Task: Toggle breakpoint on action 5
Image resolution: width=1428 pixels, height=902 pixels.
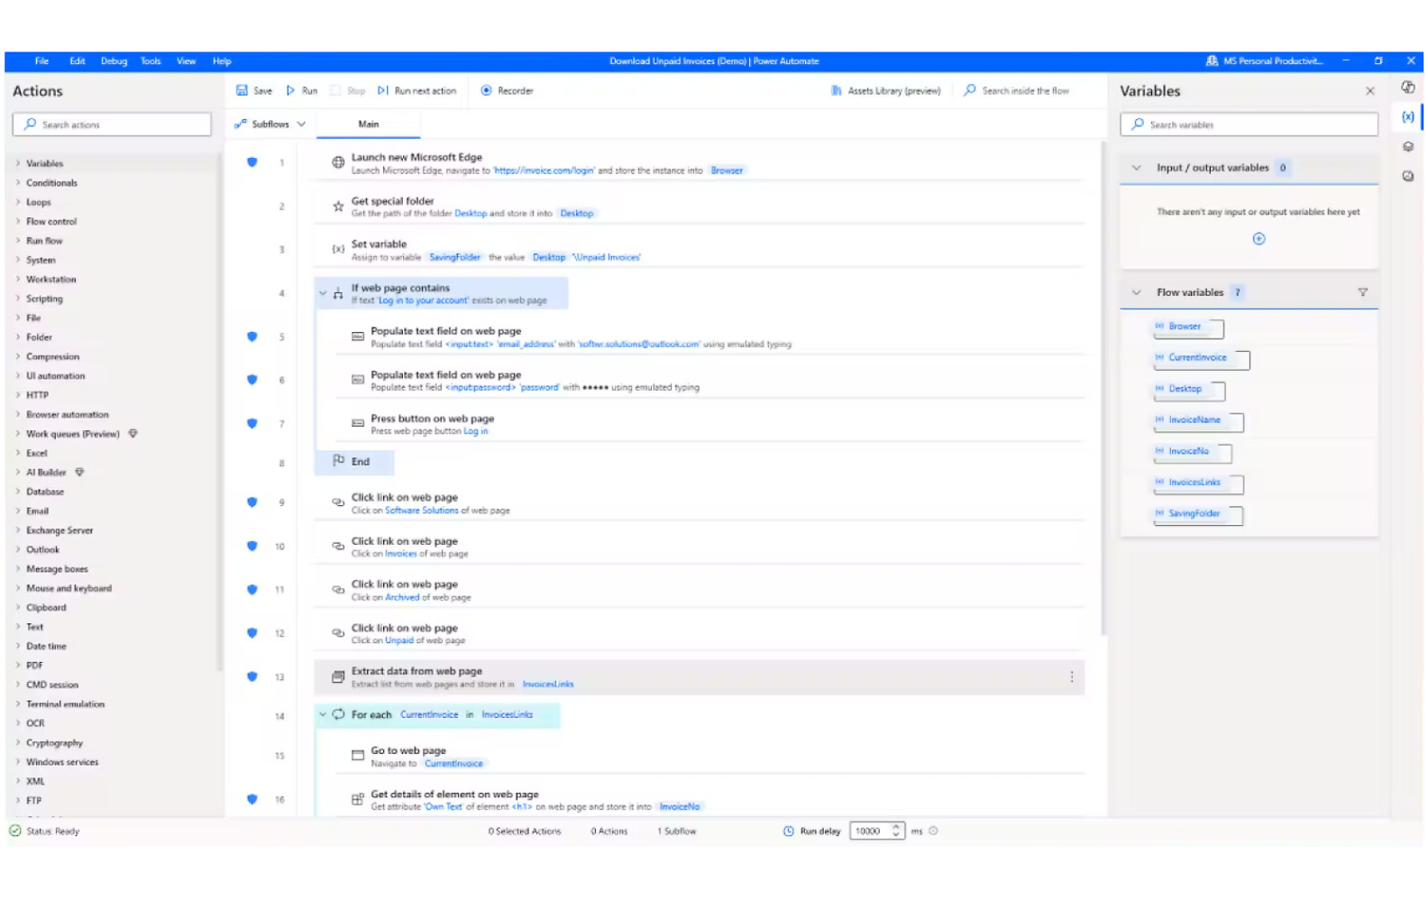Action: tap(252, 337)
